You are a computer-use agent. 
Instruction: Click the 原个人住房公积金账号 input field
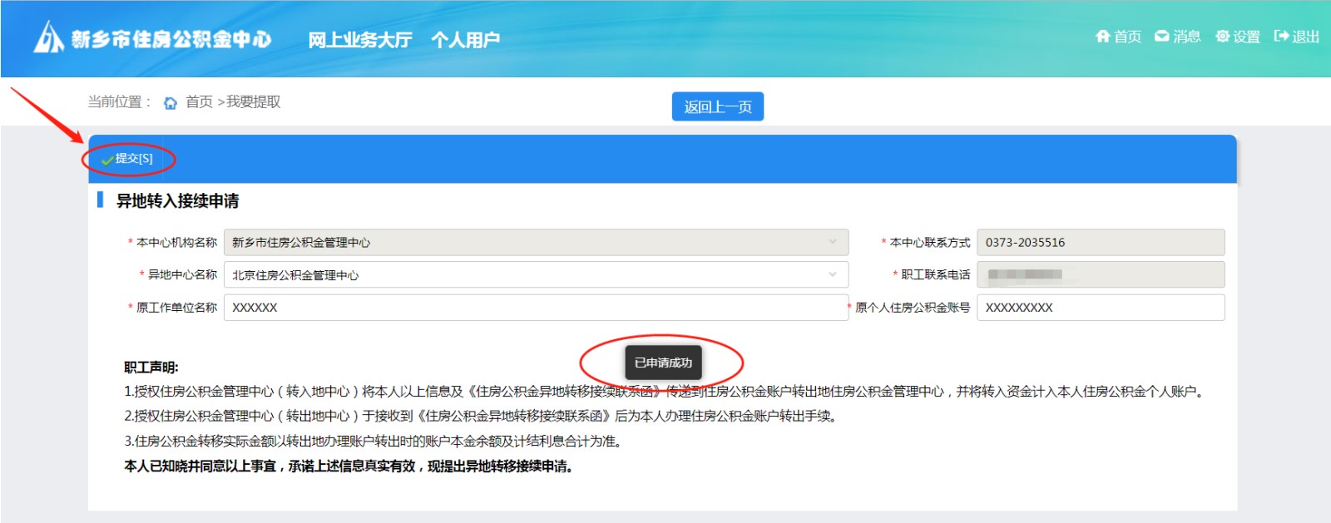click(1100, 308)
